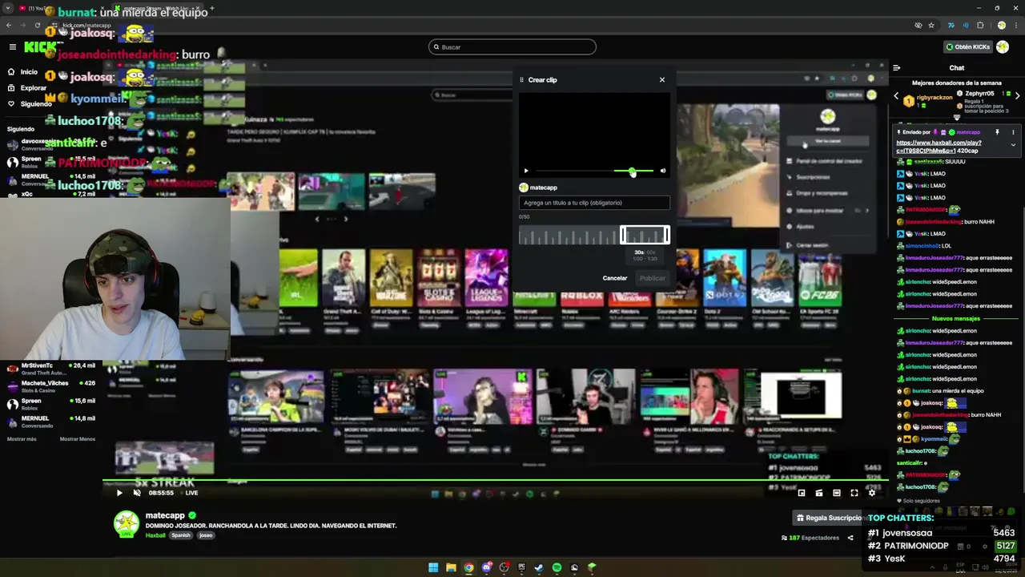The image size is (1025, 577).
Task: Grab the Crear clip dialog drag handle
Action: point(521,79)
